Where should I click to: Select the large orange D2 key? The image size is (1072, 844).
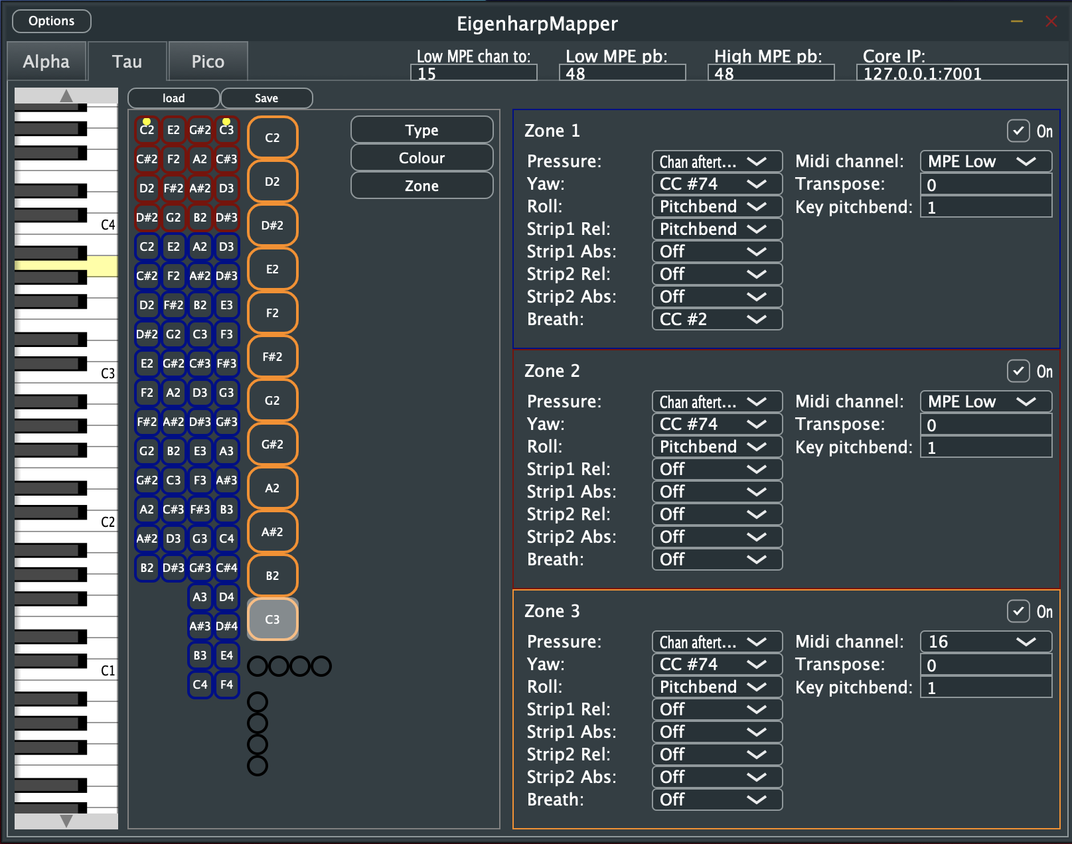pyautogui.click(x=273, y=182)
